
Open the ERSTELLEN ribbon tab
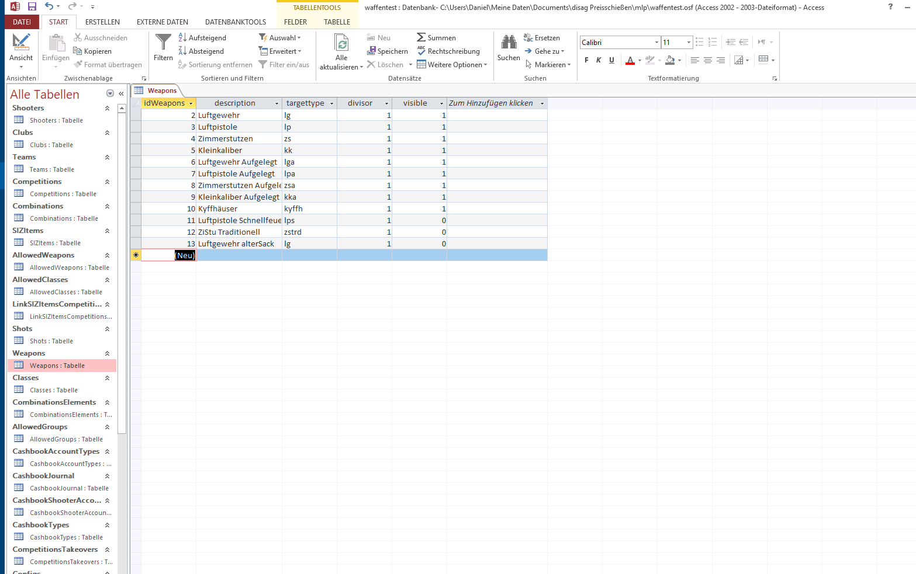coord(102,22)
